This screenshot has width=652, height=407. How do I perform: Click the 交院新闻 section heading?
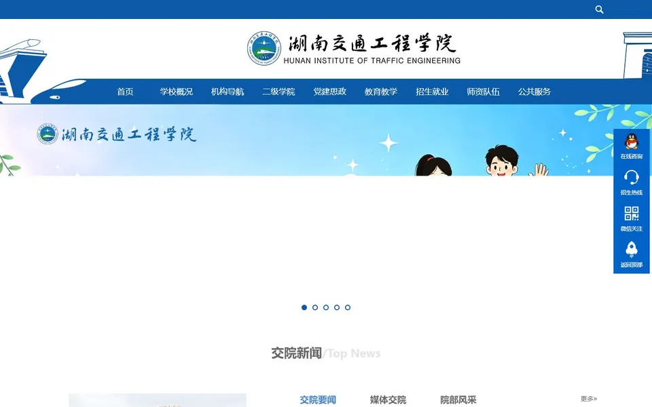coord(297,353)
